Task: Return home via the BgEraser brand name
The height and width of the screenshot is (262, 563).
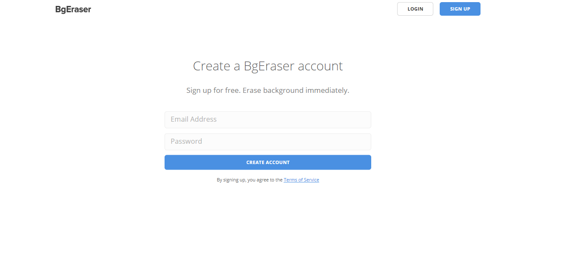Action: click(73, 9)
